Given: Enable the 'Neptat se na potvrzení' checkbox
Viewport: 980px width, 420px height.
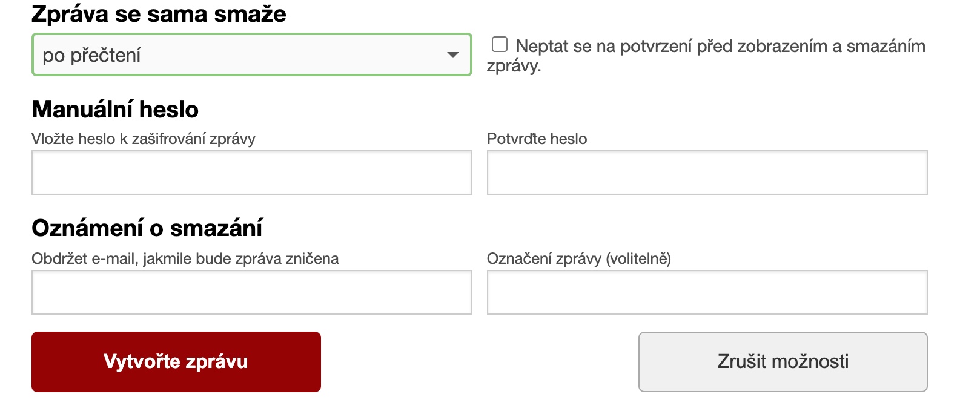Looking at the screenshot, I should 500,44.
